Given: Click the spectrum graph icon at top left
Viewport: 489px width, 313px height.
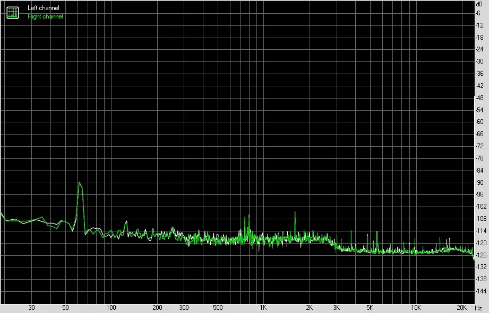Looking at the screenshot, I should (x=13, y=12).
